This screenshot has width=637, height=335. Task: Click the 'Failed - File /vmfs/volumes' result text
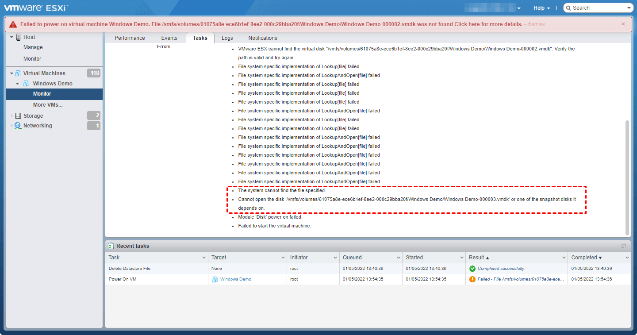click(521, 279)
